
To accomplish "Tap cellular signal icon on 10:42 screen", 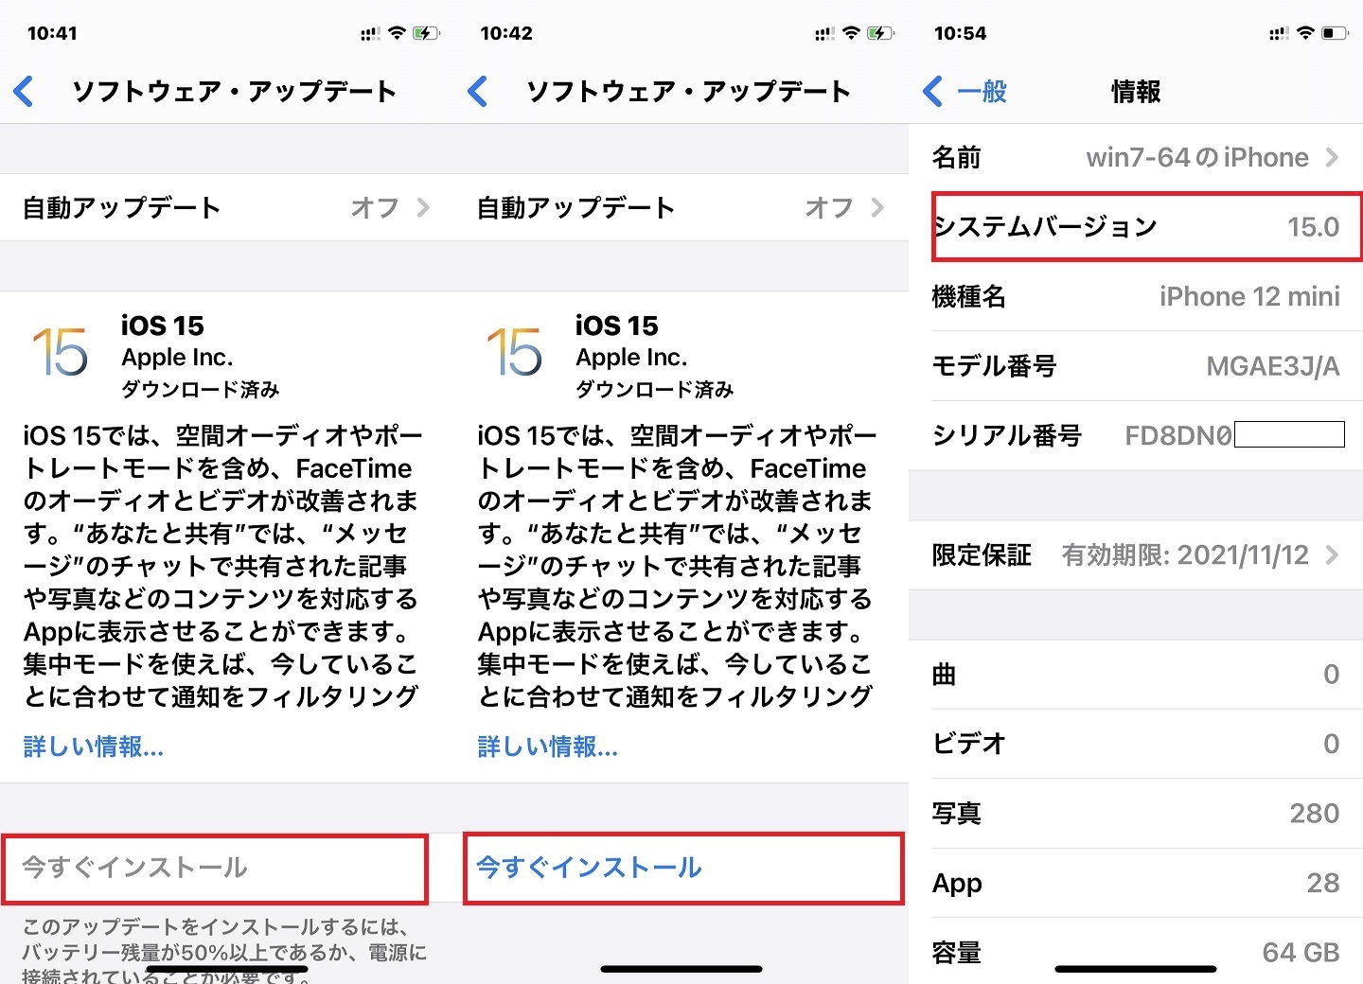I will 823,34.
